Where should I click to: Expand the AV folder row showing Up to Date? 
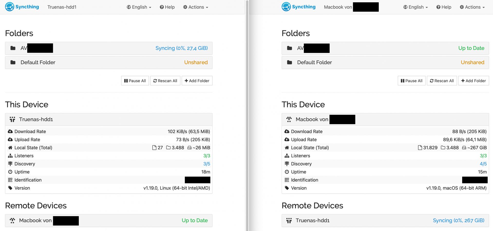[385, 48]
